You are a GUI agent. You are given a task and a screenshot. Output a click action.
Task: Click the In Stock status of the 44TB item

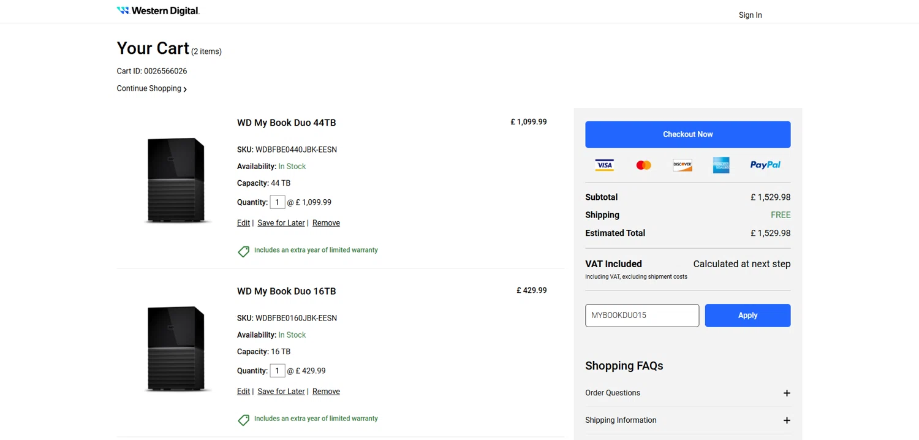click(x=292, y=167)
